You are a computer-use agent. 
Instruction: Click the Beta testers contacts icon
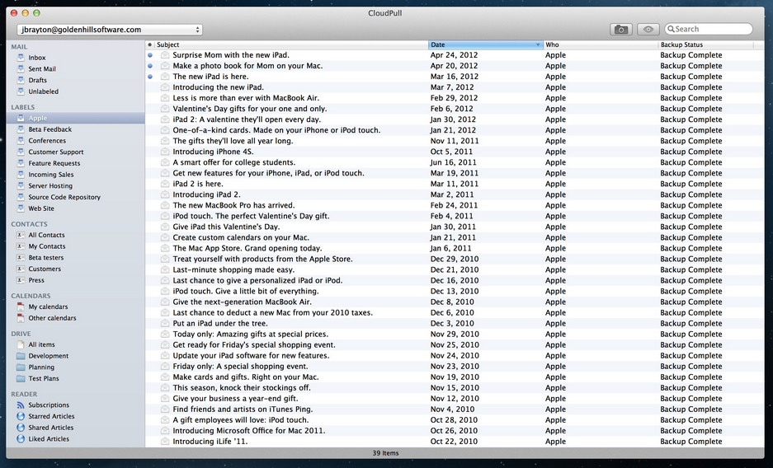[x=21, y=257]
